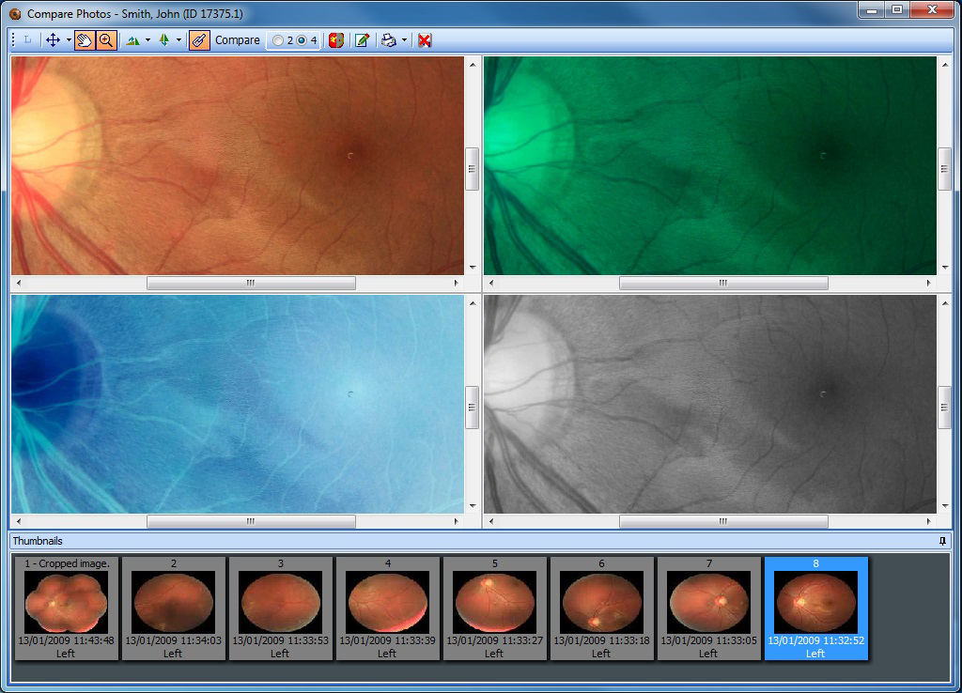Open the red color filter icon
Viewport: 962px width, 693px height.
(335, 40)
